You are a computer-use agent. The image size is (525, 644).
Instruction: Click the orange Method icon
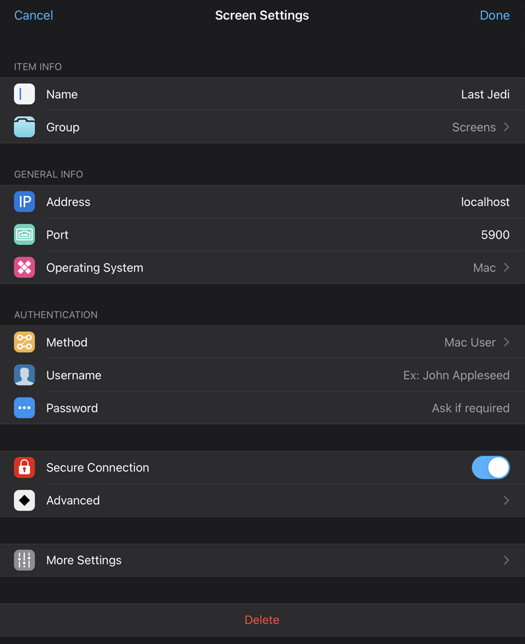[x=24, y=342]
